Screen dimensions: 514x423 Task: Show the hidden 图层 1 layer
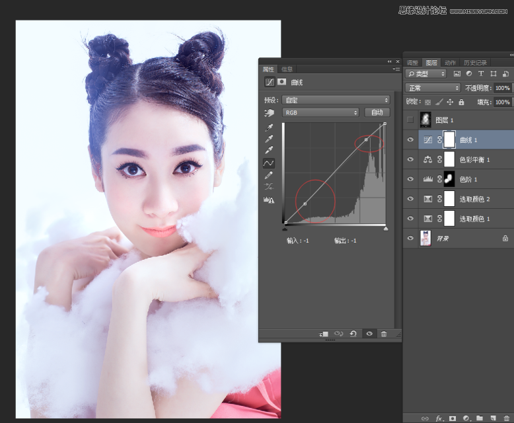[x=410, y=120]
